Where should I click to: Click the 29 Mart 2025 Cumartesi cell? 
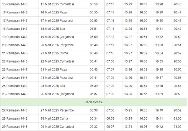click(x=63, y=127)
